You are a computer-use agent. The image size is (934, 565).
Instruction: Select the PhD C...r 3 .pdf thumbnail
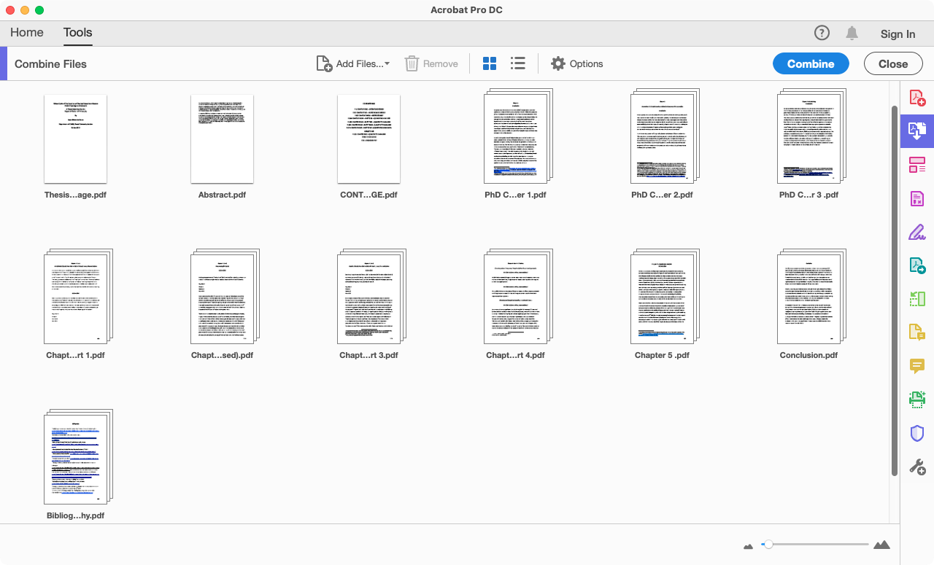[812, 136]
